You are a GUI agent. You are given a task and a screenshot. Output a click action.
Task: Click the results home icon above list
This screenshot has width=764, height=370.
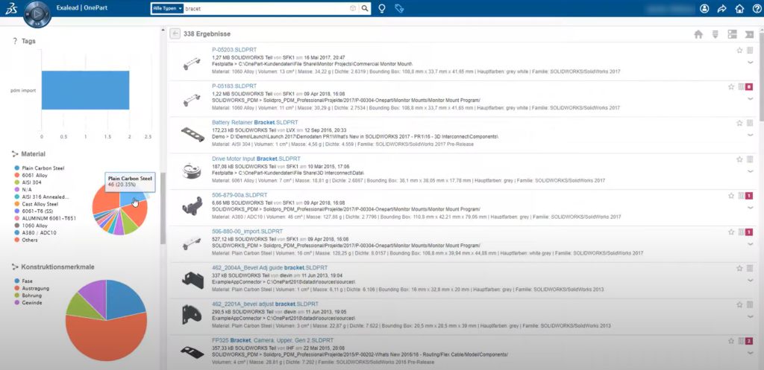point(698,34)
